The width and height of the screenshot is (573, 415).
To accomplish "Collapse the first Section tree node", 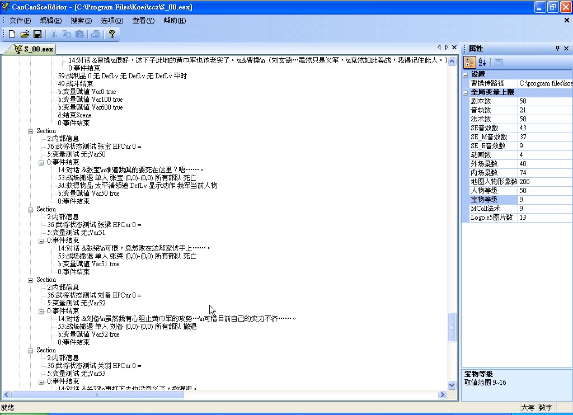I will point(31,131).
